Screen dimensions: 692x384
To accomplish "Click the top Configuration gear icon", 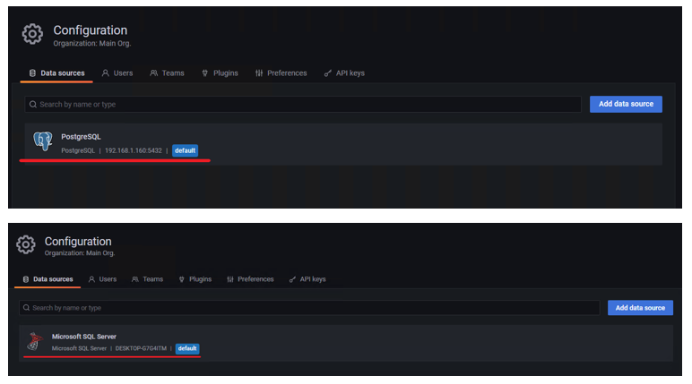I will click(x=32, y=34).
